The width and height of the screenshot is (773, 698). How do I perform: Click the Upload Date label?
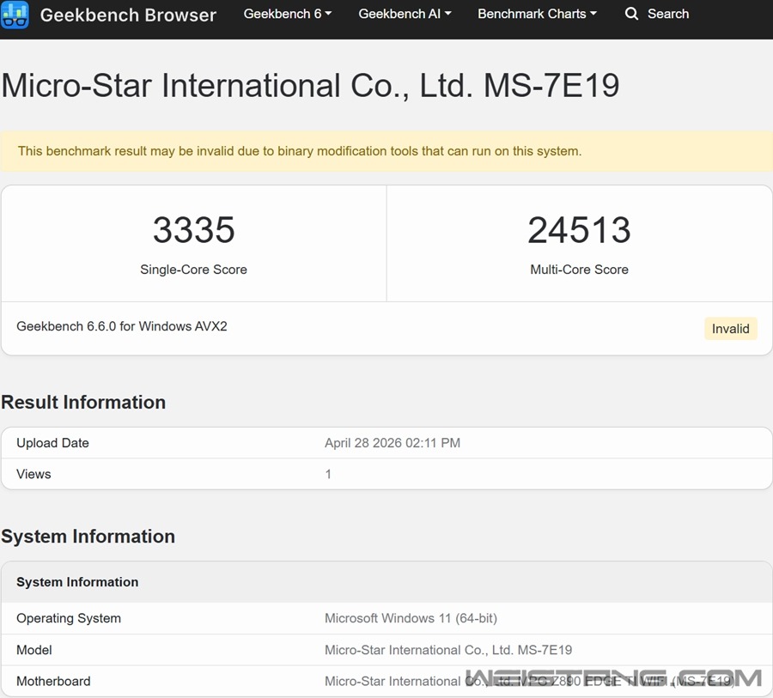point(52,443)
